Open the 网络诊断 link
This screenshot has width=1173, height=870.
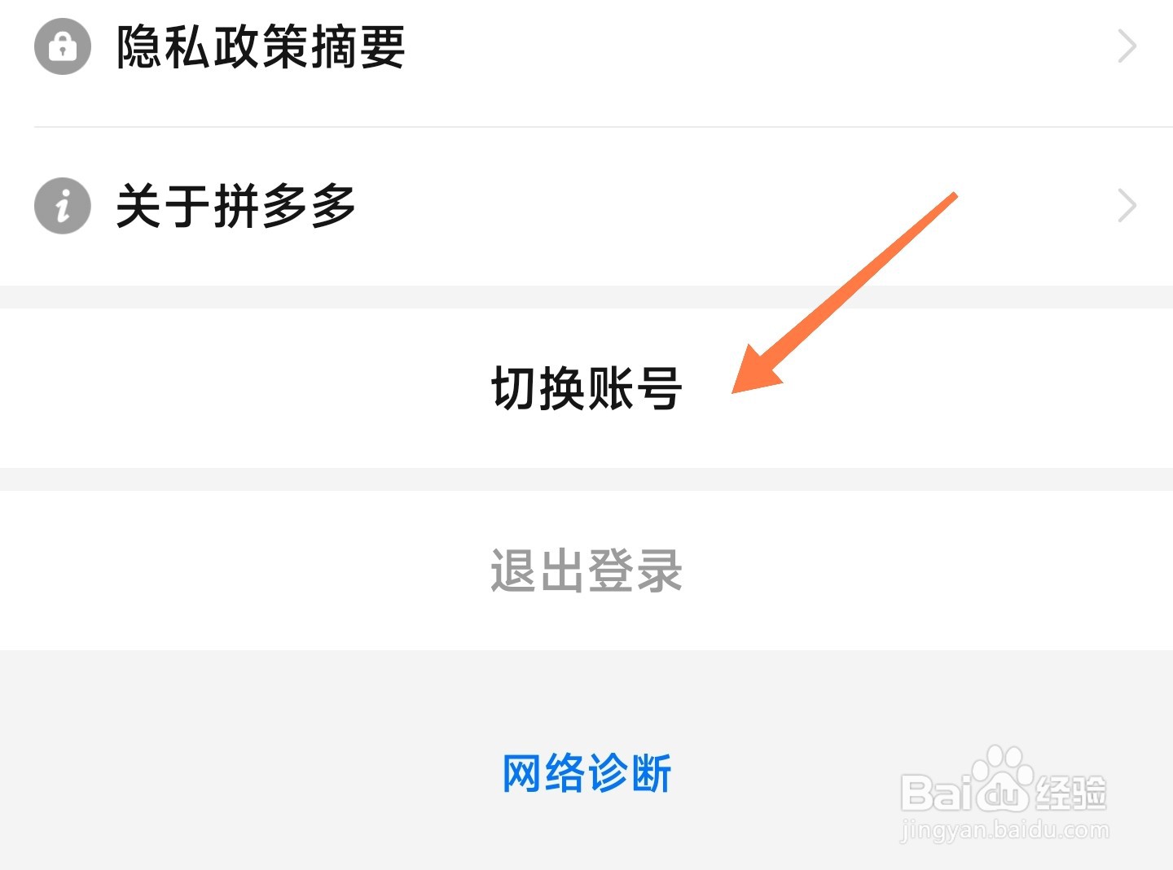(x=586, y=773)
